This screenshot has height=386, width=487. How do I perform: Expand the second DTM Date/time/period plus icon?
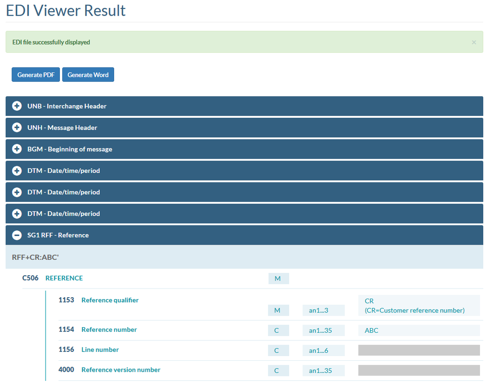click(x=17, y=192)
